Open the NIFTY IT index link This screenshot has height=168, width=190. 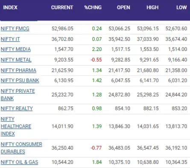10,39
